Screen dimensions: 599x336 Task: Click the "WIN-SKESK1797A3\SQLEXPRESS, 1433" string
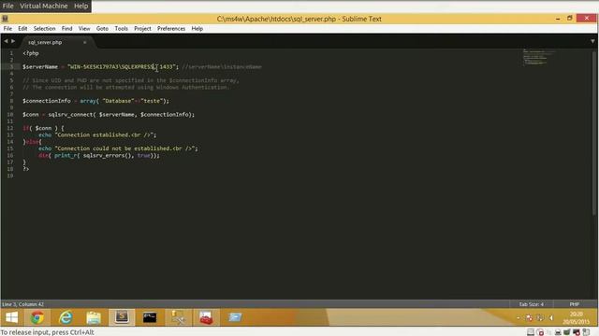tap(122, 66)
